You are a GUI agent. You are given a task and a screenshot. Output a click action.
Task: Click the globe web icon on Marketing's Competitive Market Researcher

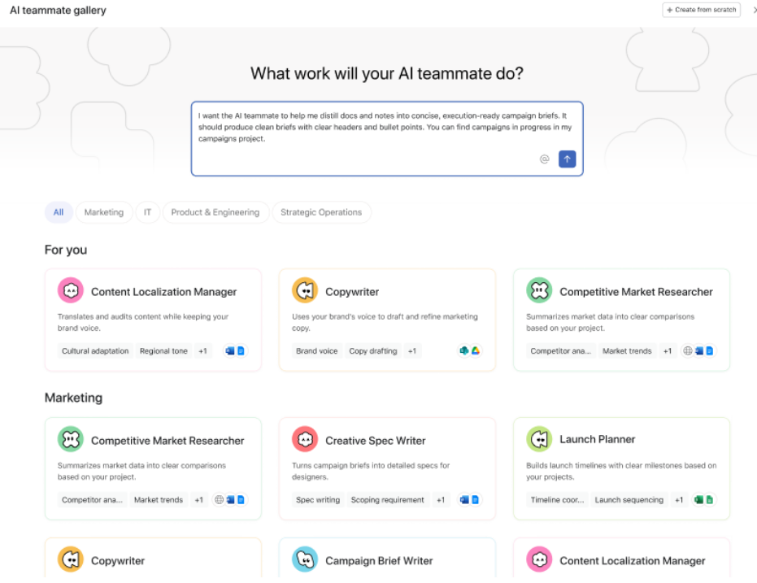click(219, 500)
